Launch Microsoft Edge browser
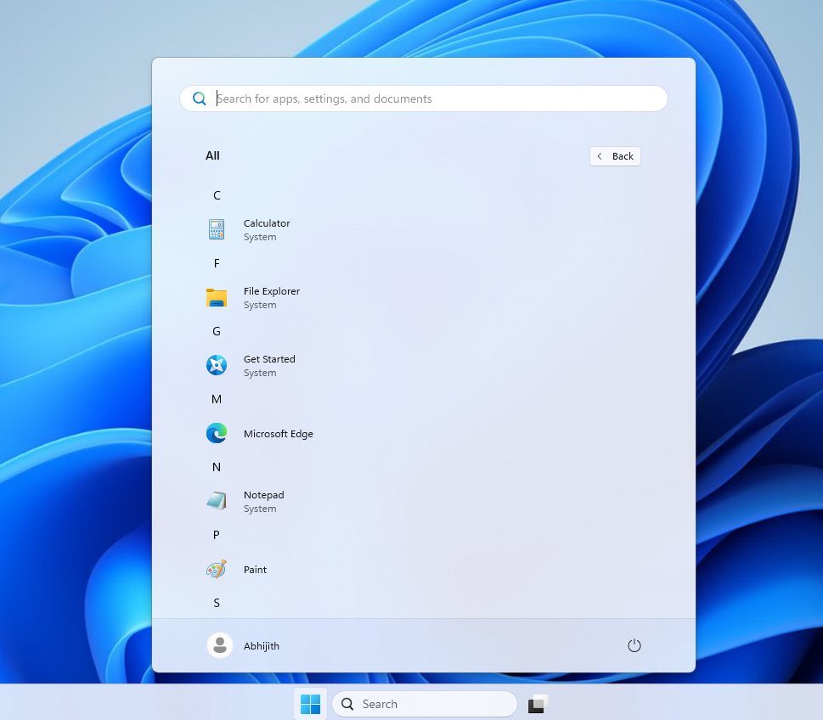The width and height of the screenshot is (823, 720). 277,433
